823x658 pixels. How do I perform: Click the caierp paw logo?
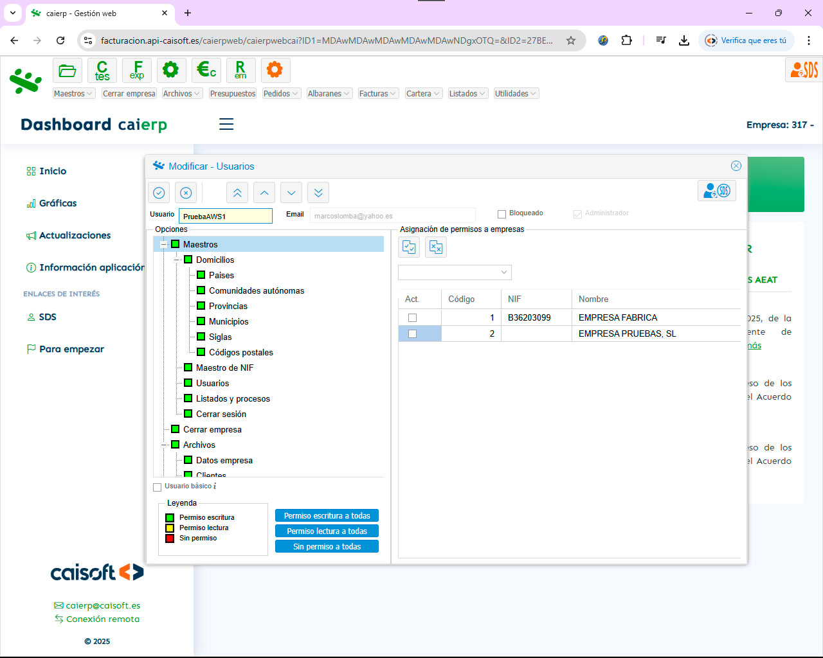26,80
